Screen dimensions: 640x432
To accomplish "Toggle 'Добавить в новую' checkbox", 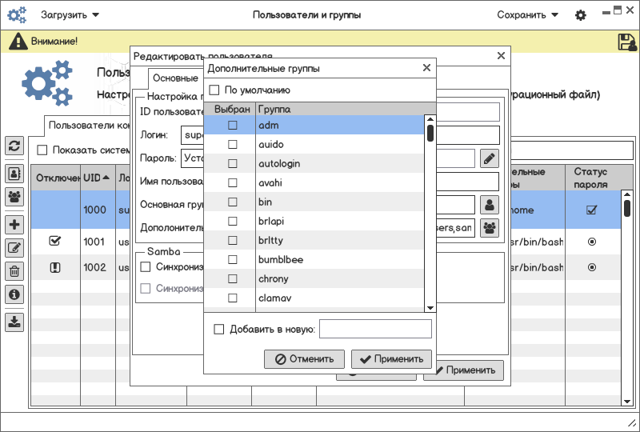I will point(219,329).
